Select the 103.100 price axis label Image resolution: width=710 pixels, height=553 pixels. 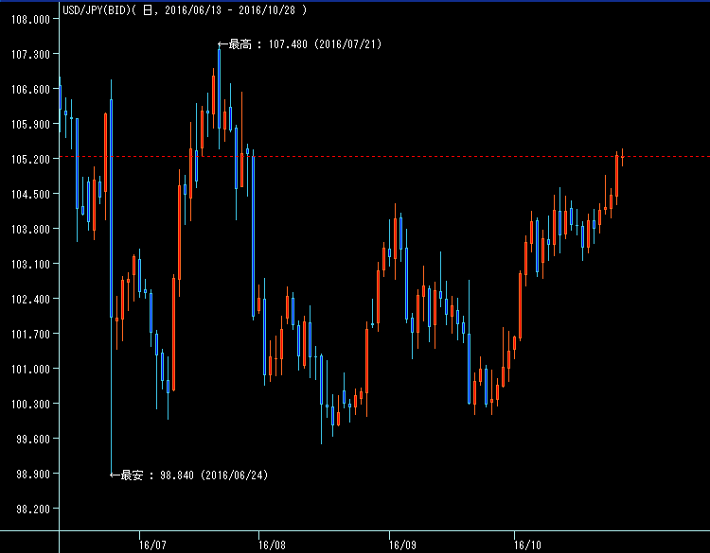click(30, 264)
